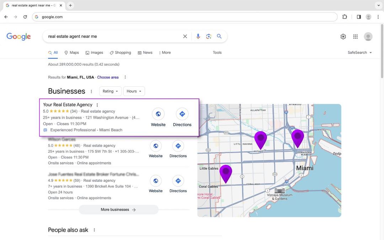Open the Chrome three-dot menu
The width and height of the screenshot is (384, 240).
click(x=378, y=17)
